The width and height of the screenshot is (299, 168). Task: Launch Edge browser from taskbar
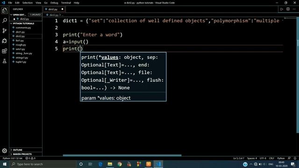tap(100, 164)
